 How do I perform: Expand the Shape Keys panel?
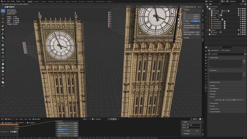213,70
